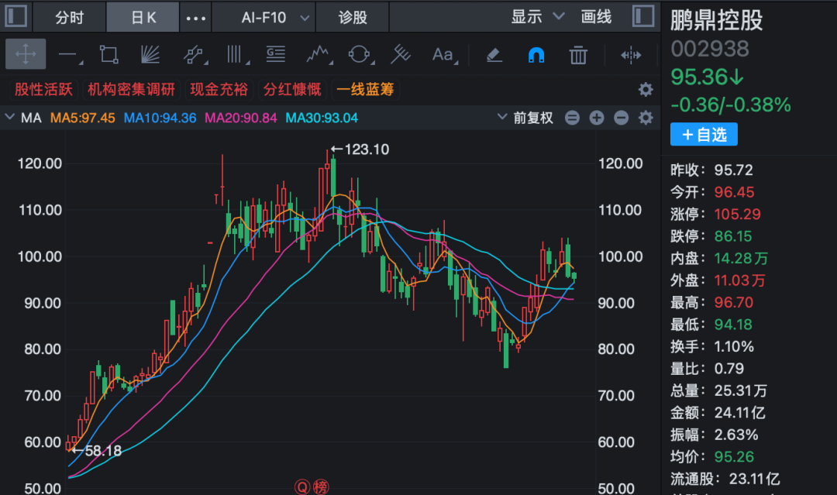Click the 均价 value 95.26
837x495 pixels.
click(x=734, y=457)
